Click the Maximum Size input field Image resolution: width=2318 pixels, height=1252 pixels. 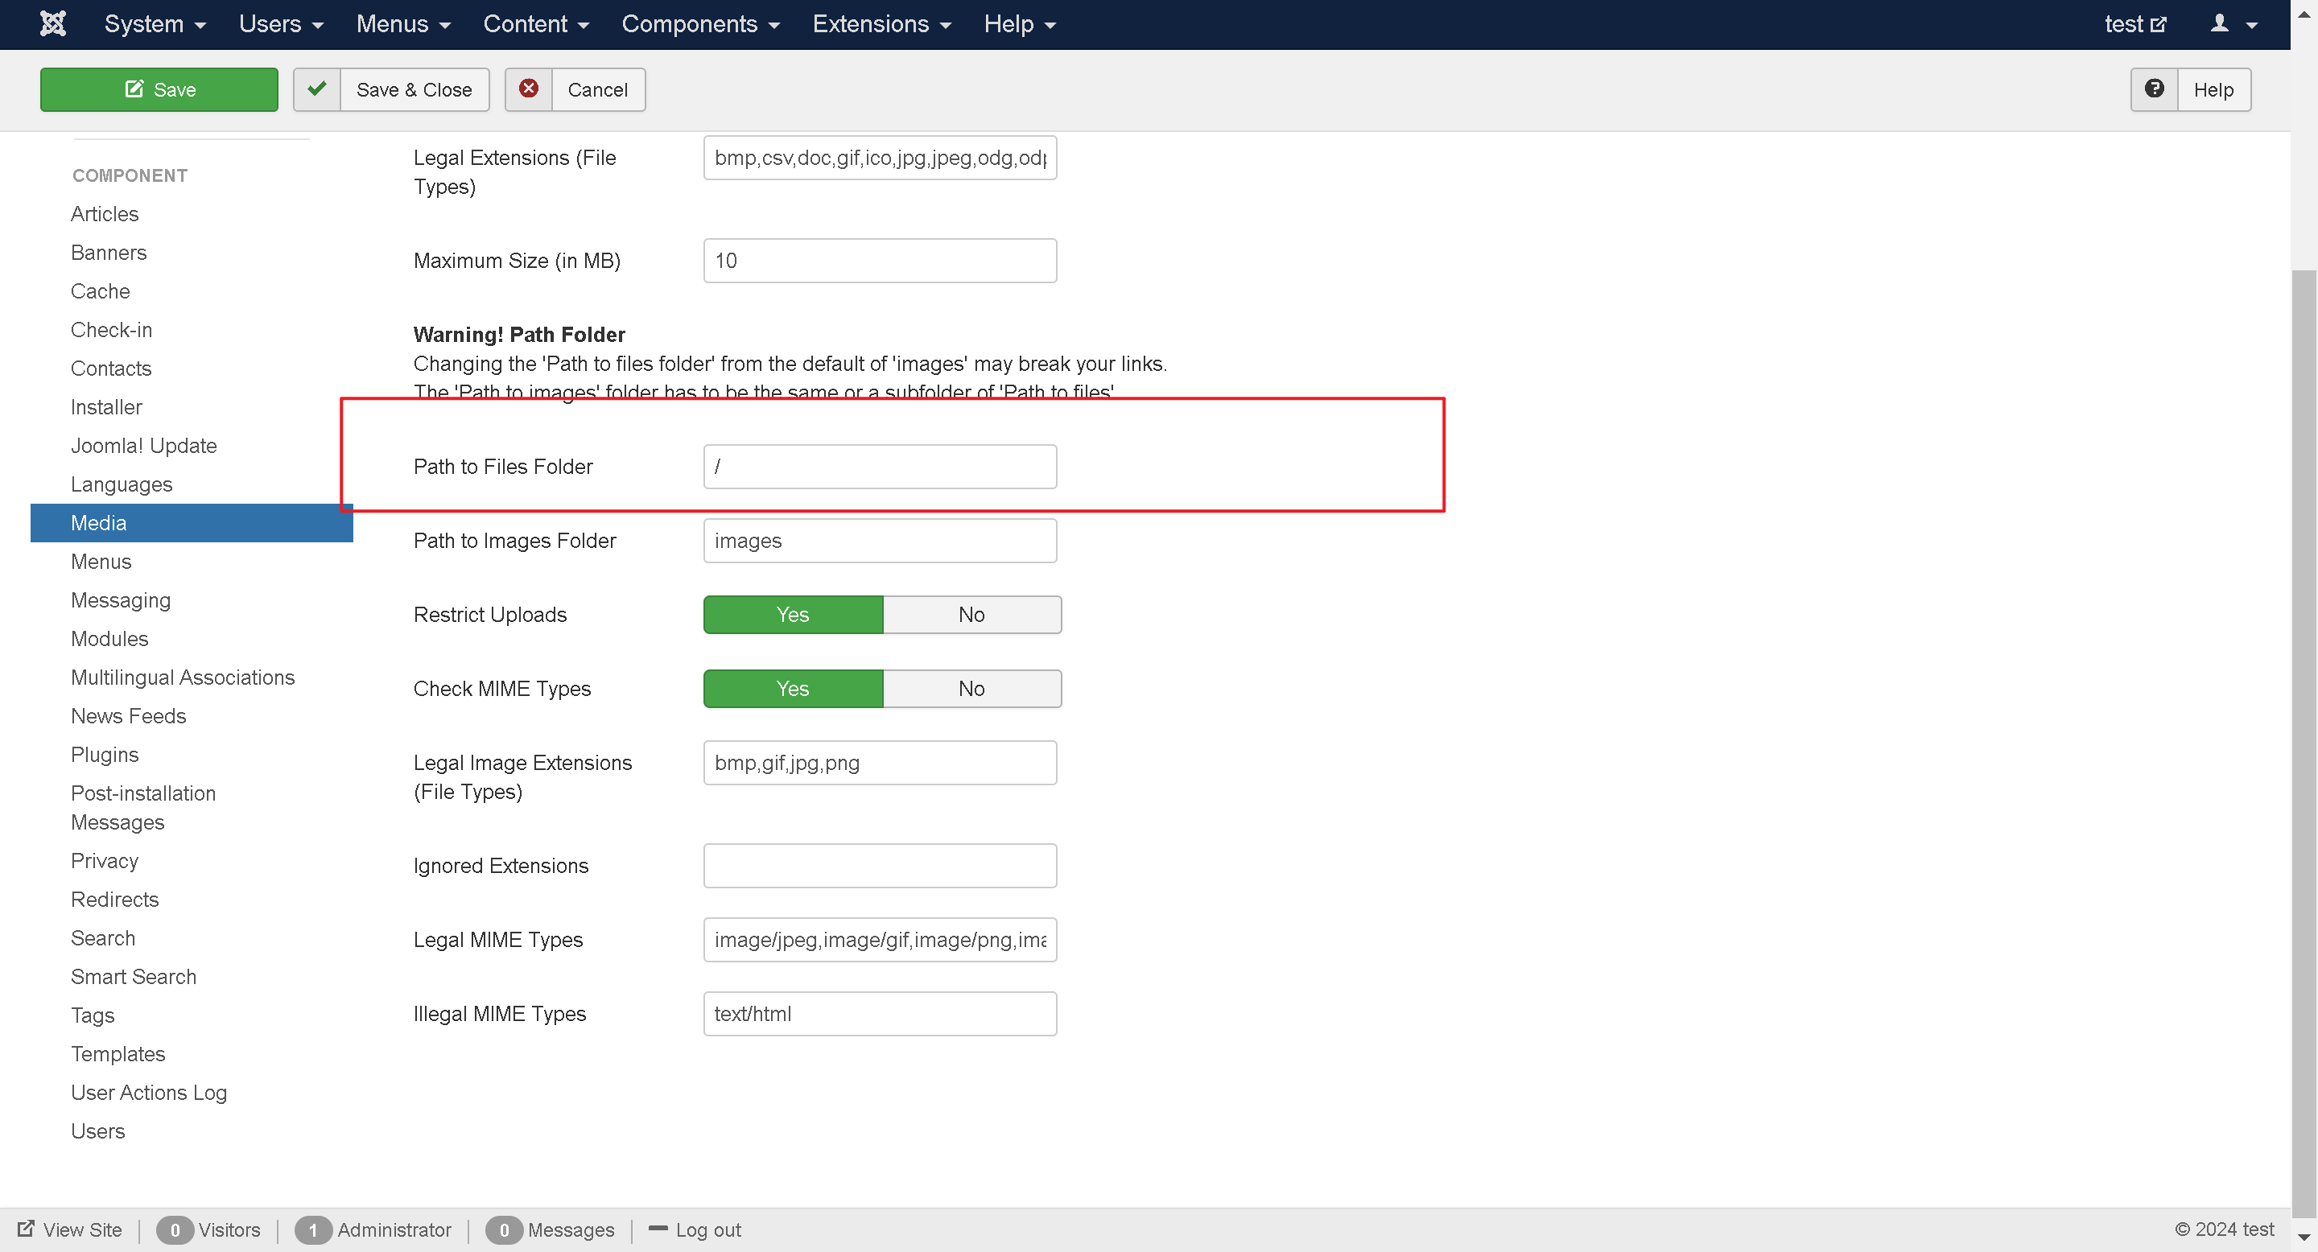tap(880, 260)
